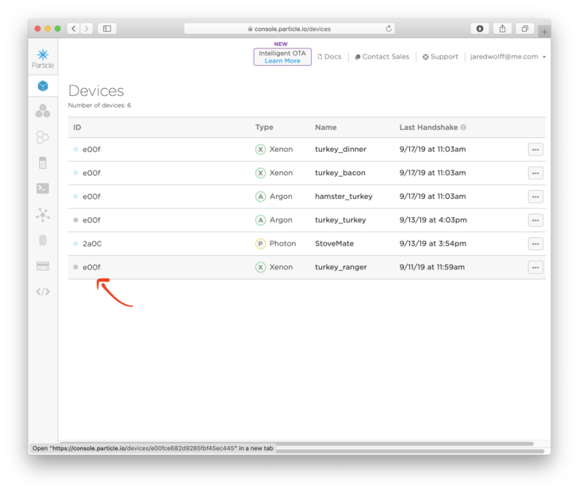Open actions menu for turkey_dinner
Image resolution: width=579 pixels, height=492 pixels.
tap(535, 150)
